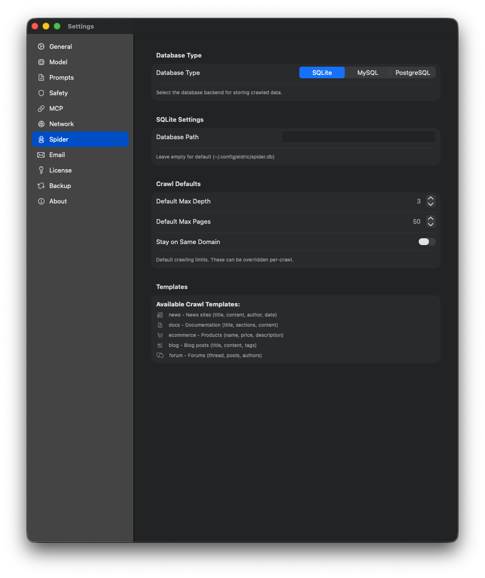Click the Spider sidebar icon

(41, 139)
